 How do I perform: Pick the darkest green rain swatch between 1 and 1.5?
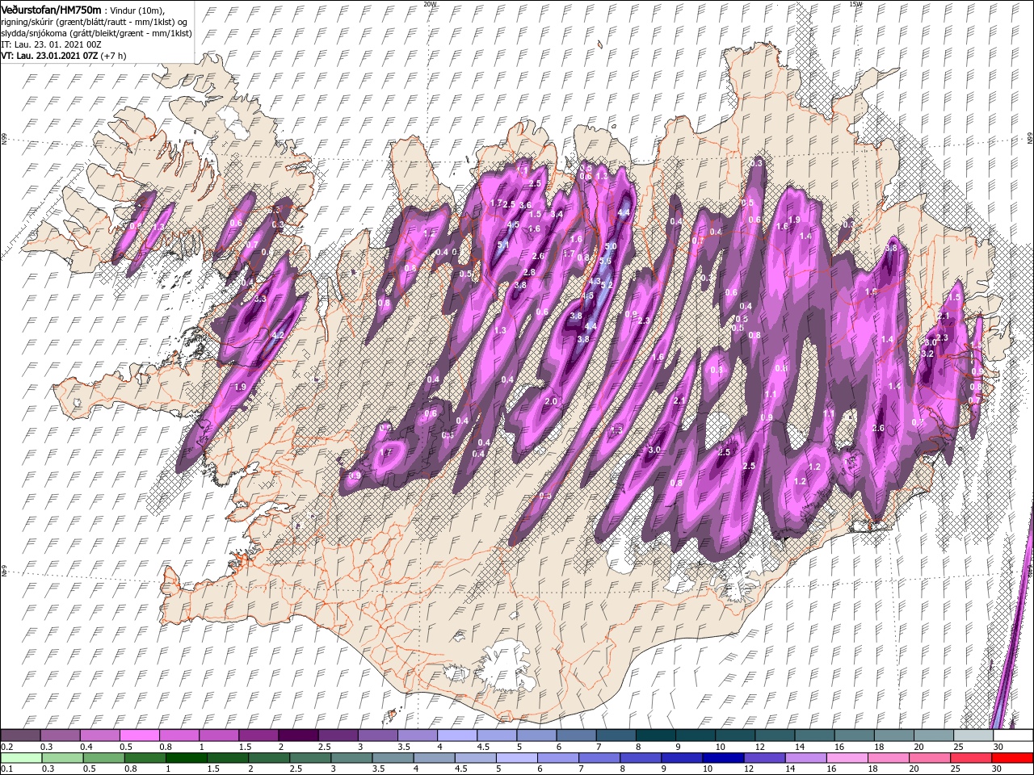click(186, 758)
